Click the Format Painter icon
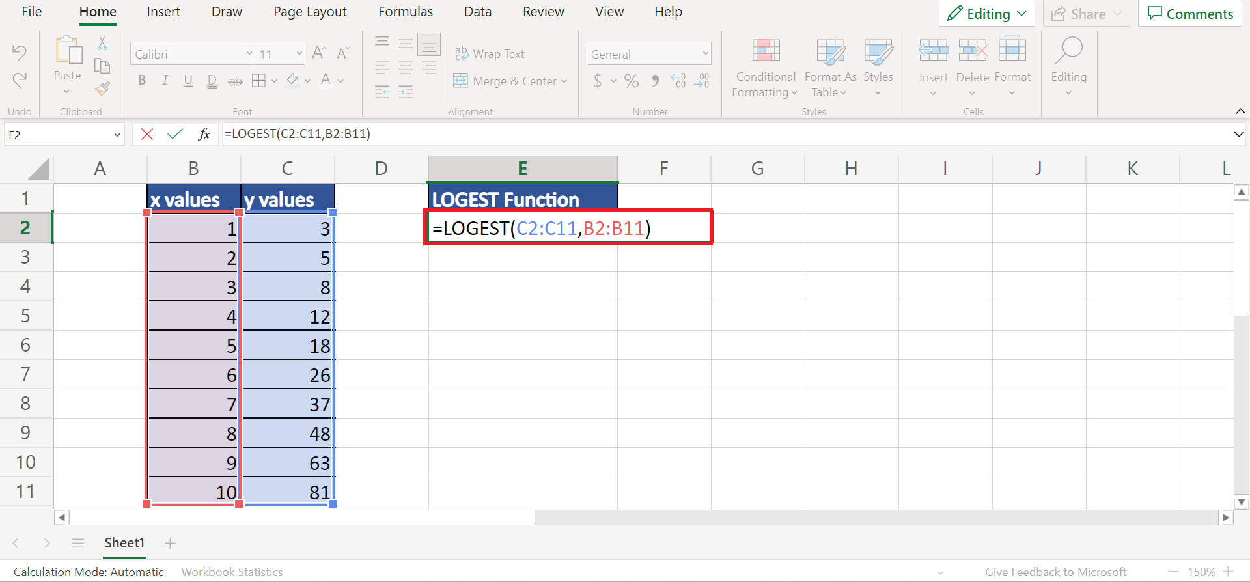The image size is (1250, 582). pos(102,89)
